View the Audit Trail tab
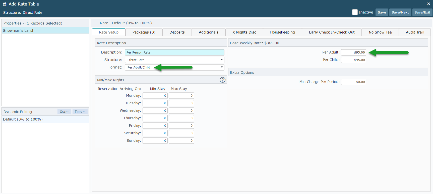The image size is (433, 194). (x=415, y=32)
